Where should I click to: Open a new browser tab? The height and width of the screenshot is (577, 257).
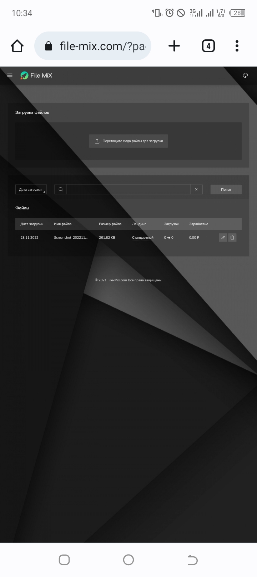[x=174, y=46]
